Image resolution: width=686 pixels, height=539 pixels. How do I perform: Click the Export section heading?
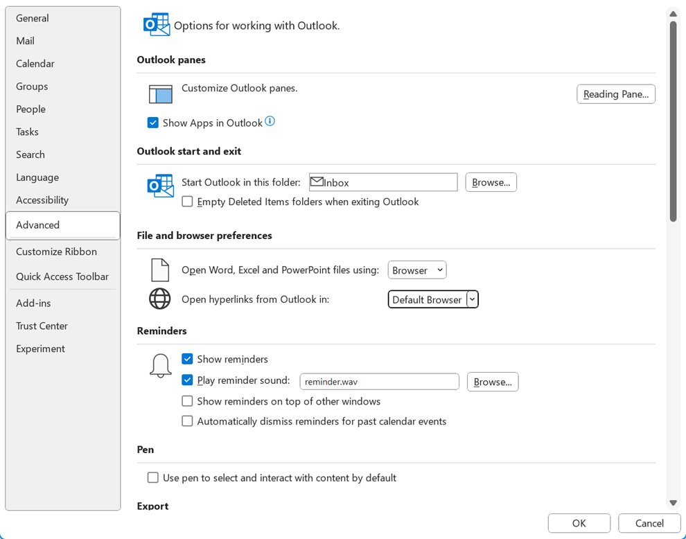click(x=152, y=506)
